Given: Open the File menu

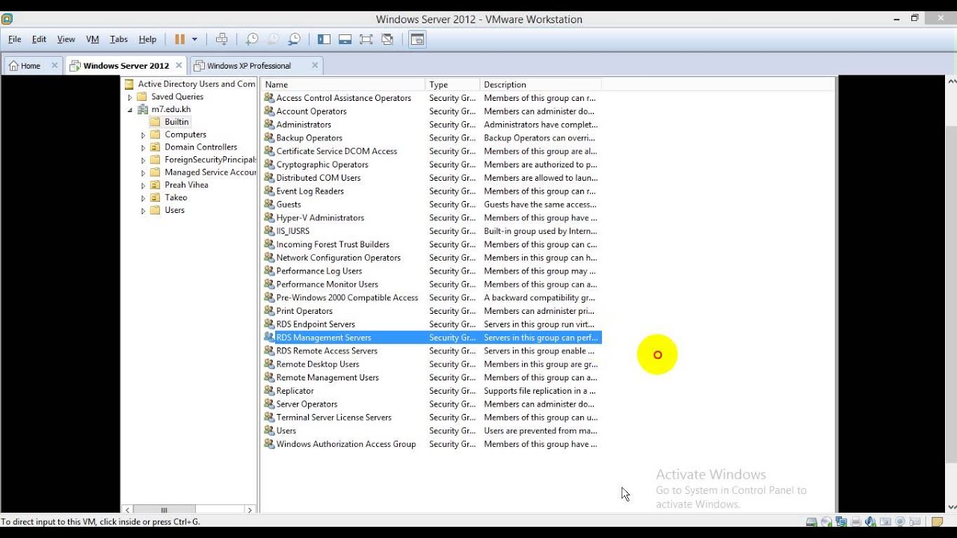Looking at the screenshot, I should pos(15,40).
